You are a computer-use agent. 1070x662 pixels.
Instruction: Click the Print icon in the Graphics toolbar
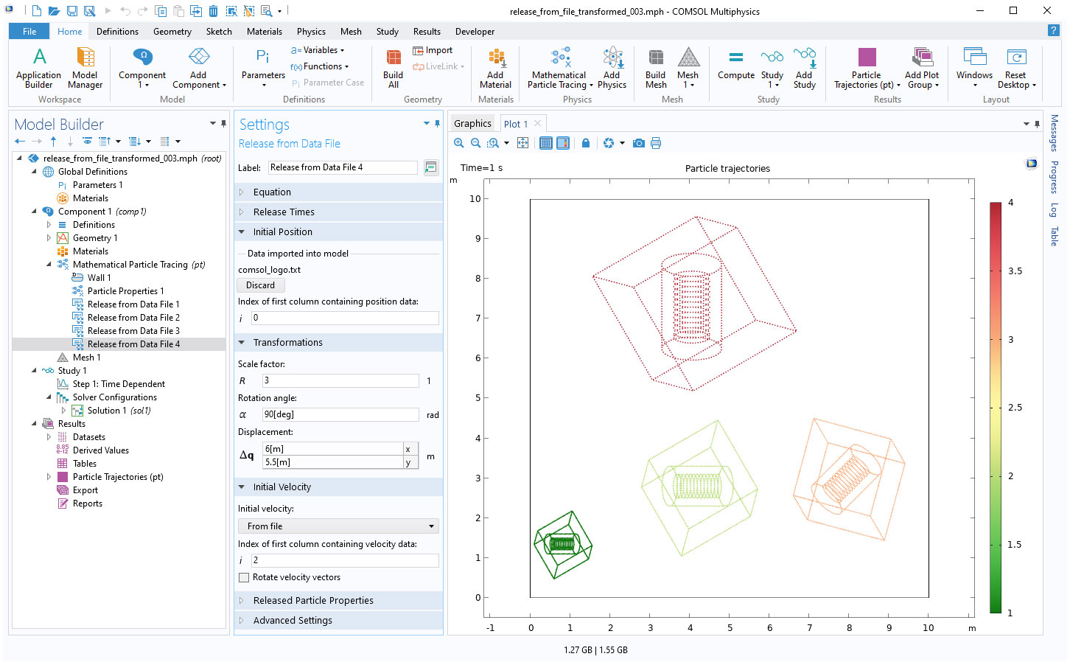(x=656, y=143)
